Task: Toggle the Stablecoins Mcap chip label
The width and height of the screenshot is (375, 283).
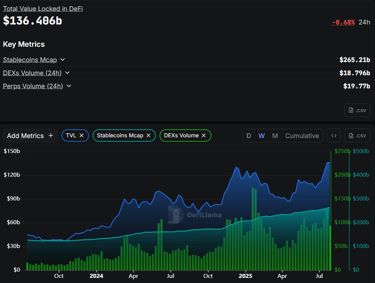Action: pos(120,135)
